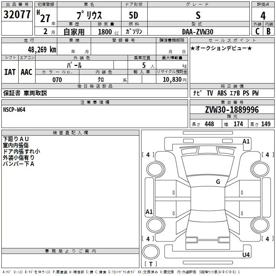Select the equipment item ナビ
Viewport: 276px width, 276px height.
(197, 93)
